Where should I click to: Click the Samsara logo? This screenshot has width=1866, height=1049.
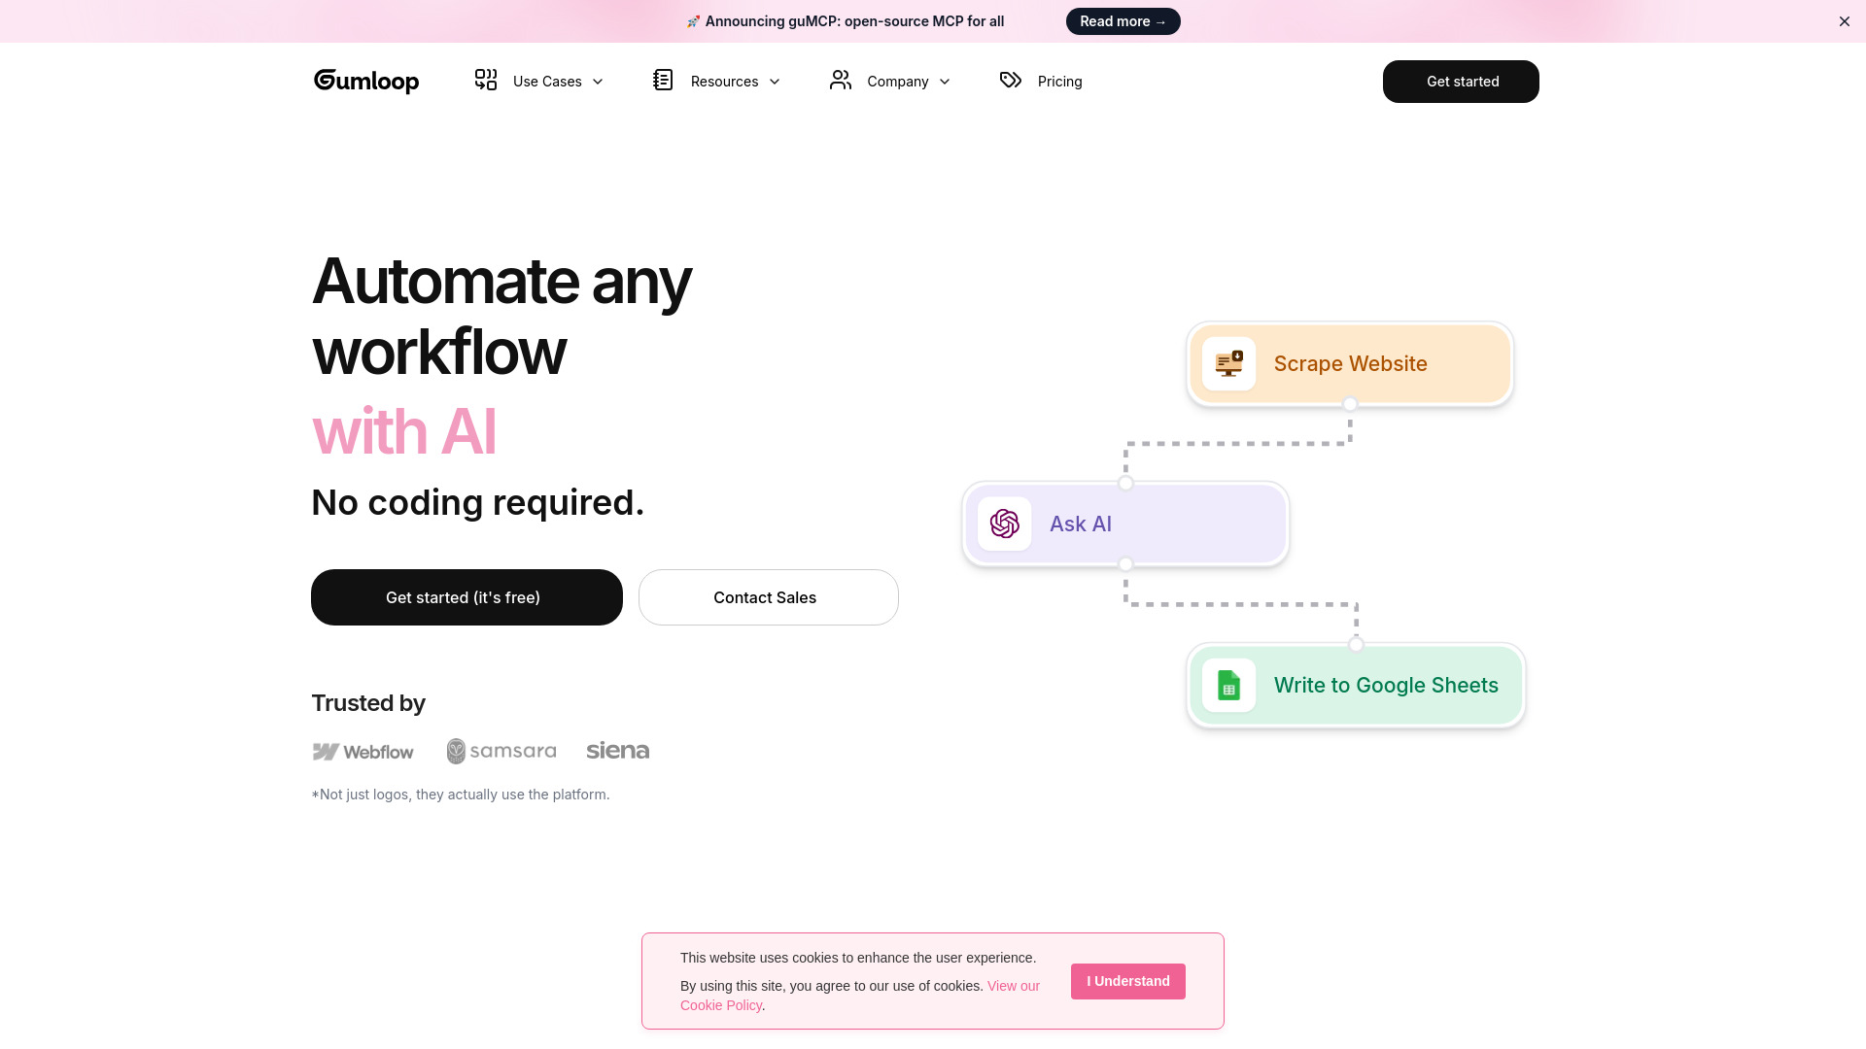[x=501, y=750]
